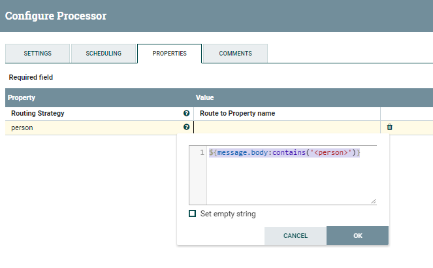Screen dimensions: 433x268
Task: Switch to the Settings tab
Action: tap(37, 53)
